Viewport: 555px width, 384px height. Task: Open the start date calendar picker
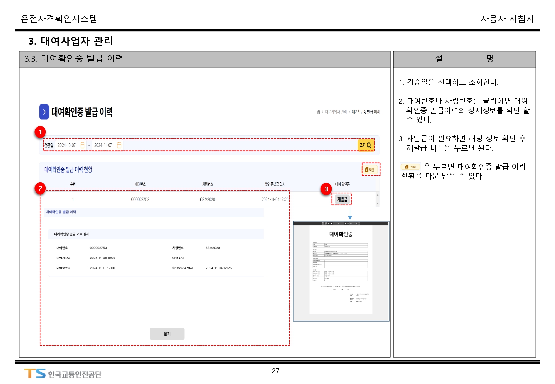[82, 145]
